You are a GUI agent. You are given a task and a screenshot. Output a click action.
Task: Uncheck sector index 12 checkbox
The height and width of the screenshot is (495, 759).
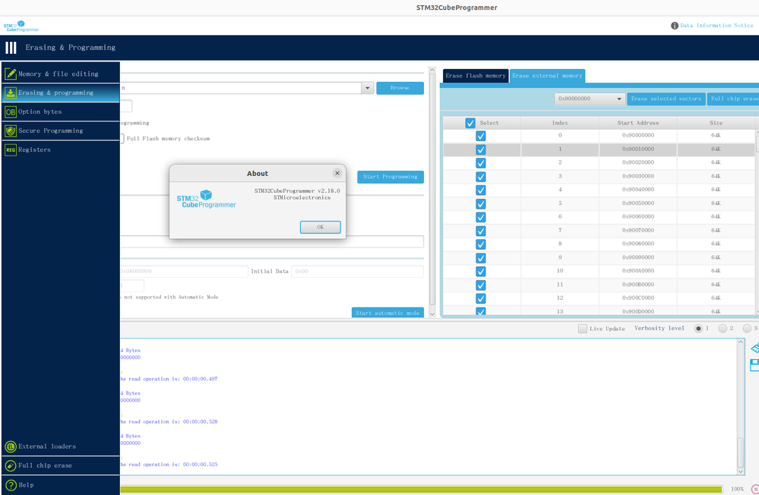(481, 298)
